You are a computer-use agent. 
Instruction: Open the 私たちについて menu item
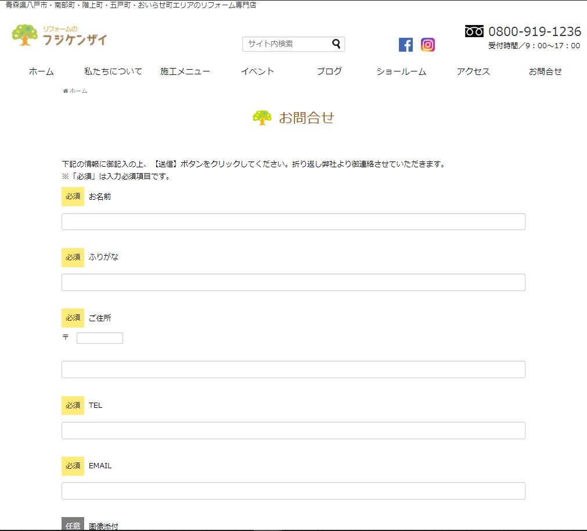[113, 71]
